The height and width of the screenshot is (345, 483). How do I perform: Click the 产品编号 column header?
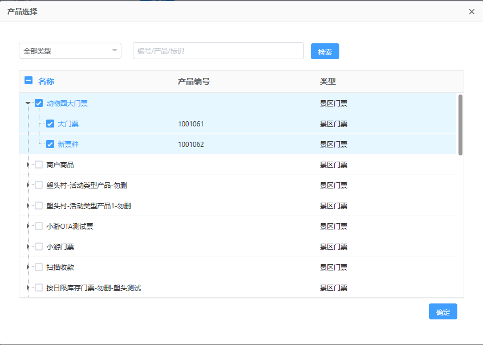click(x=194, y=81)
